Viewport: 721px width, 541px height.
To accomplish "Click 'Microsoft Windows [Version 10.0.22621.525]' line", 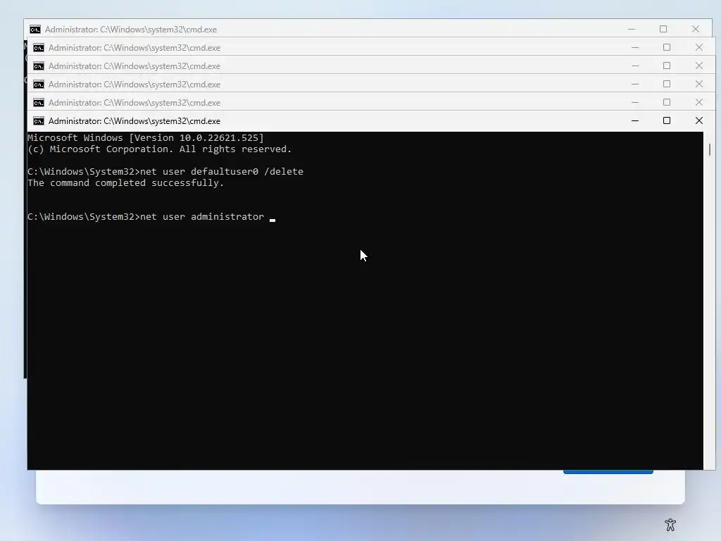I will pos(146,137).
